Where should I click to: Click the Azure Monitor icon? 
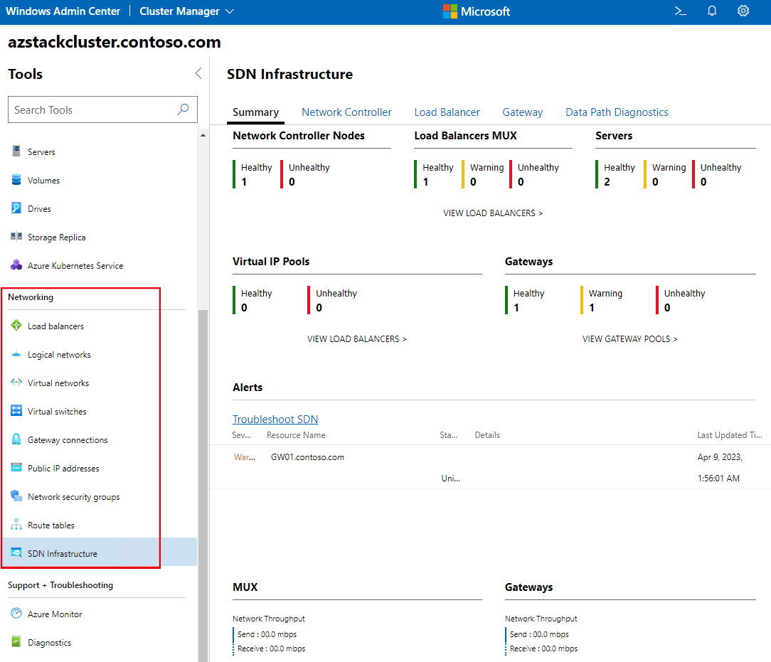click(16, 614)
